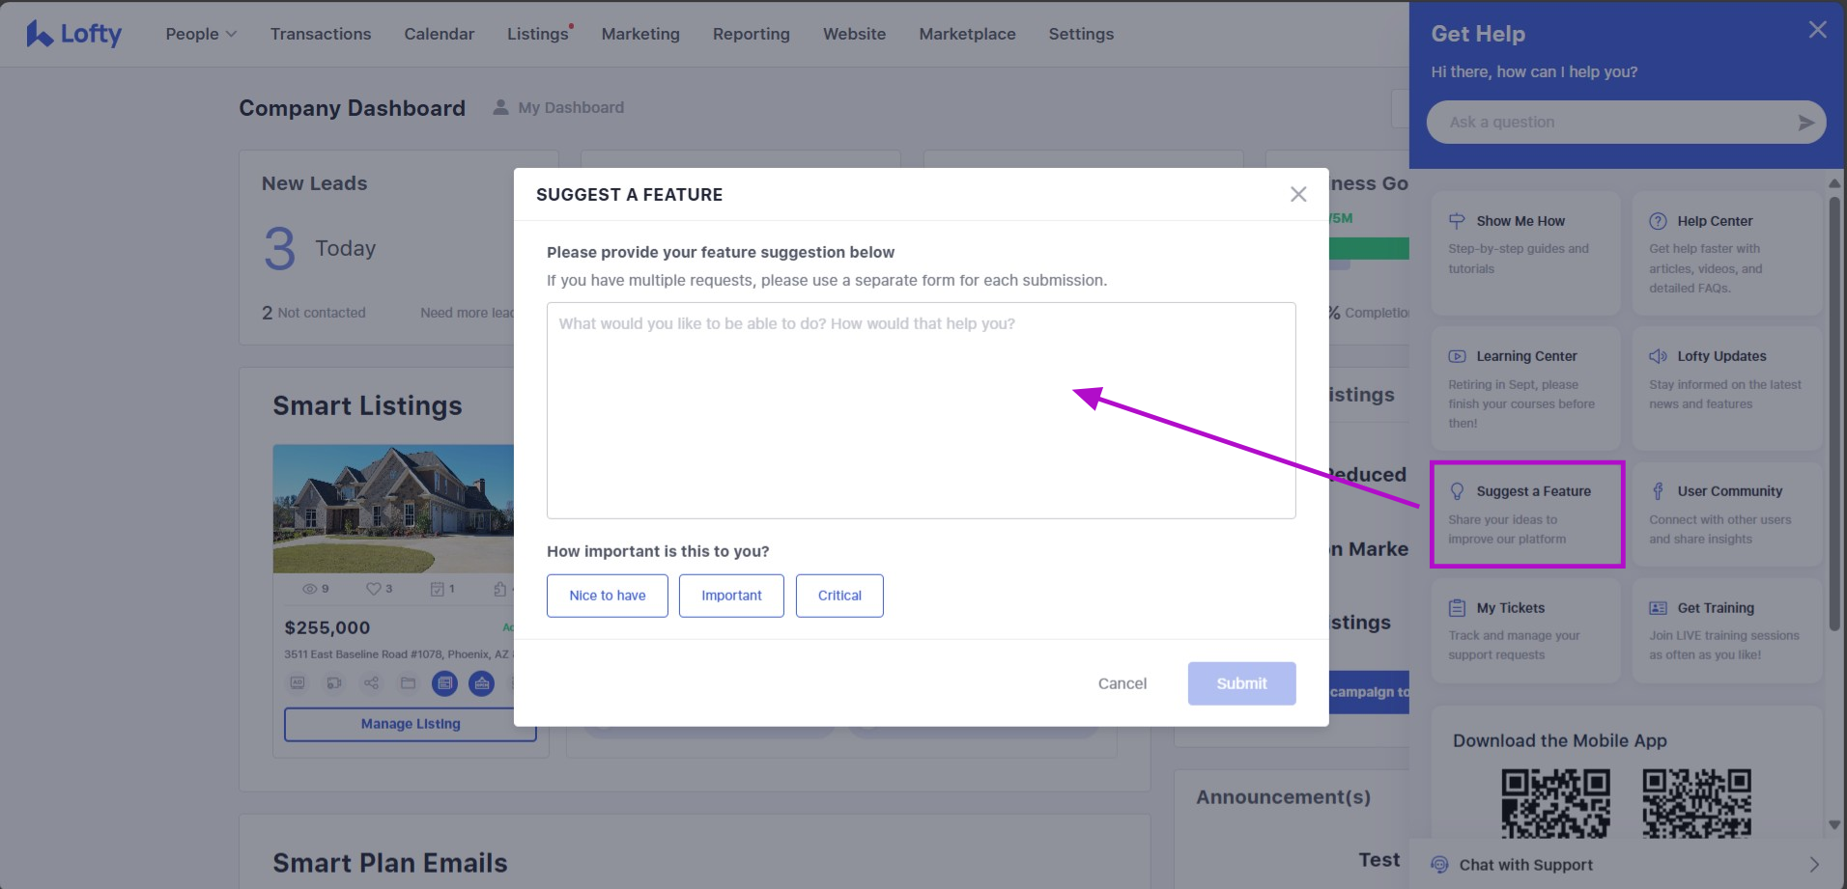This screenshot has width=1847, height=889.
Task: Select the 'Important' importance option
Action: tap(731, 596)
